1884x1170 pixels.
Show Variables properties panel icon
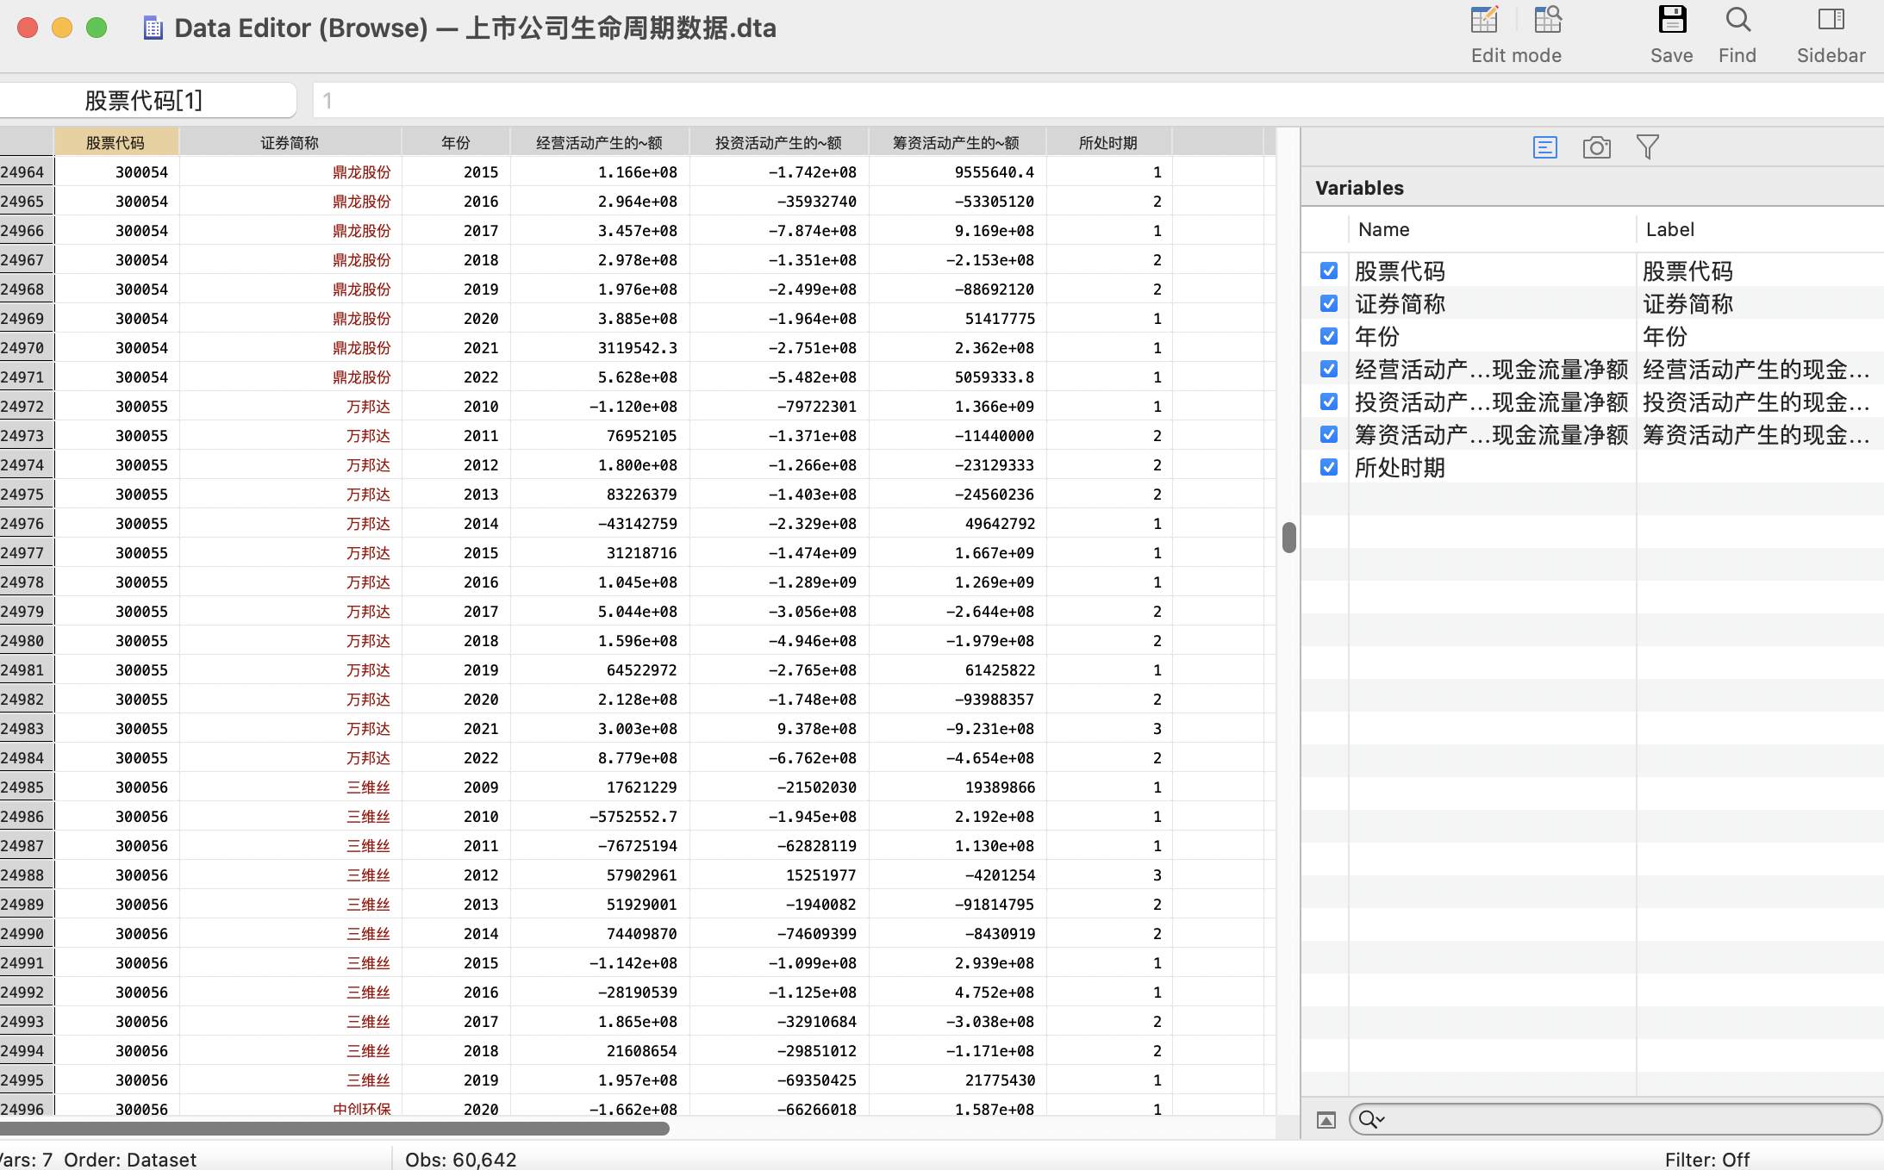click(1544, 147)
